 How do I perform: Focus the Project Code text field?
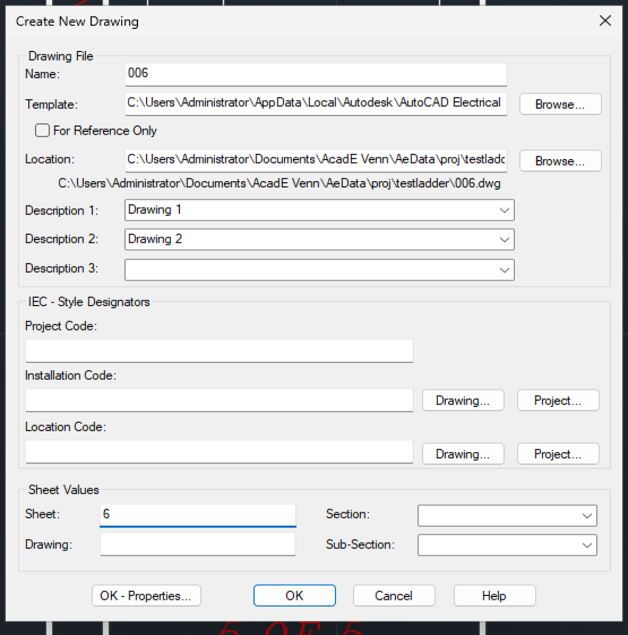219,351
